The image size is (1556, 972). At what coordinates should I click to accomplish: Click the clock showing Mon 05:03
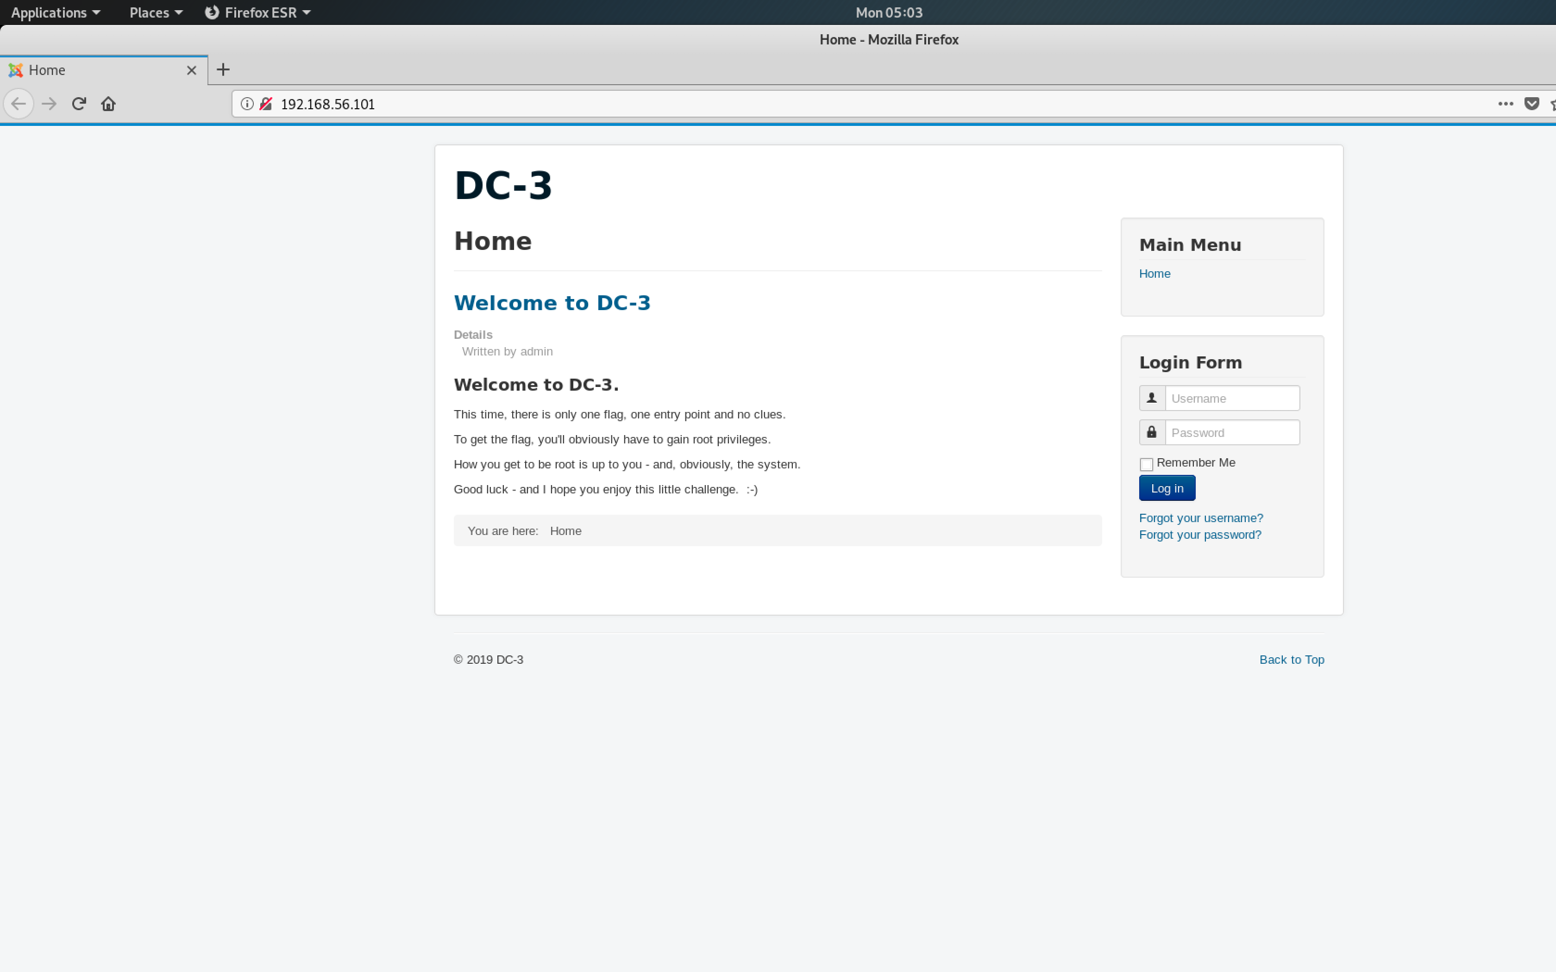(889, 12)
